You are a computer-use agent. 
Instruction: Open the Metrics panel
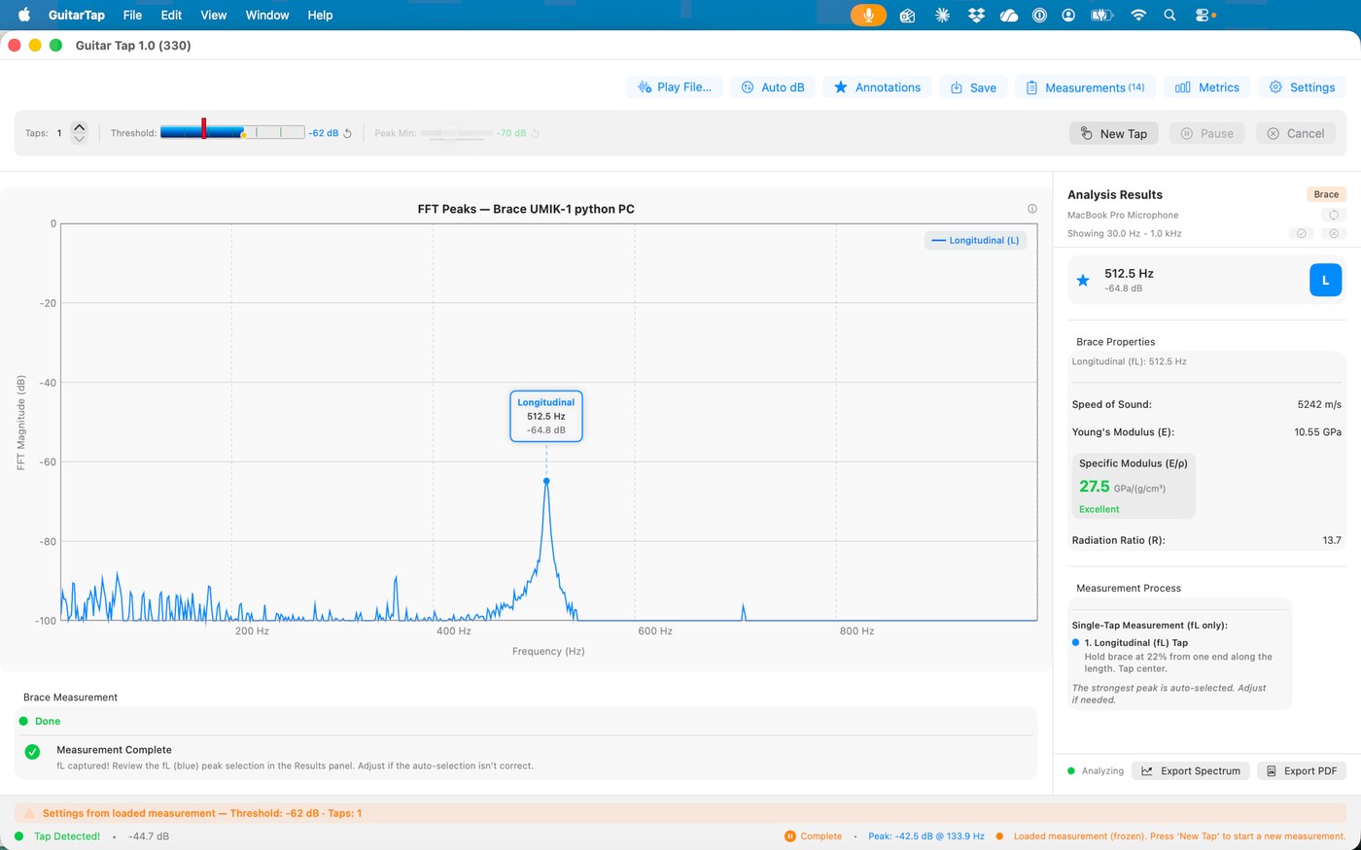tap(1206, 87)
